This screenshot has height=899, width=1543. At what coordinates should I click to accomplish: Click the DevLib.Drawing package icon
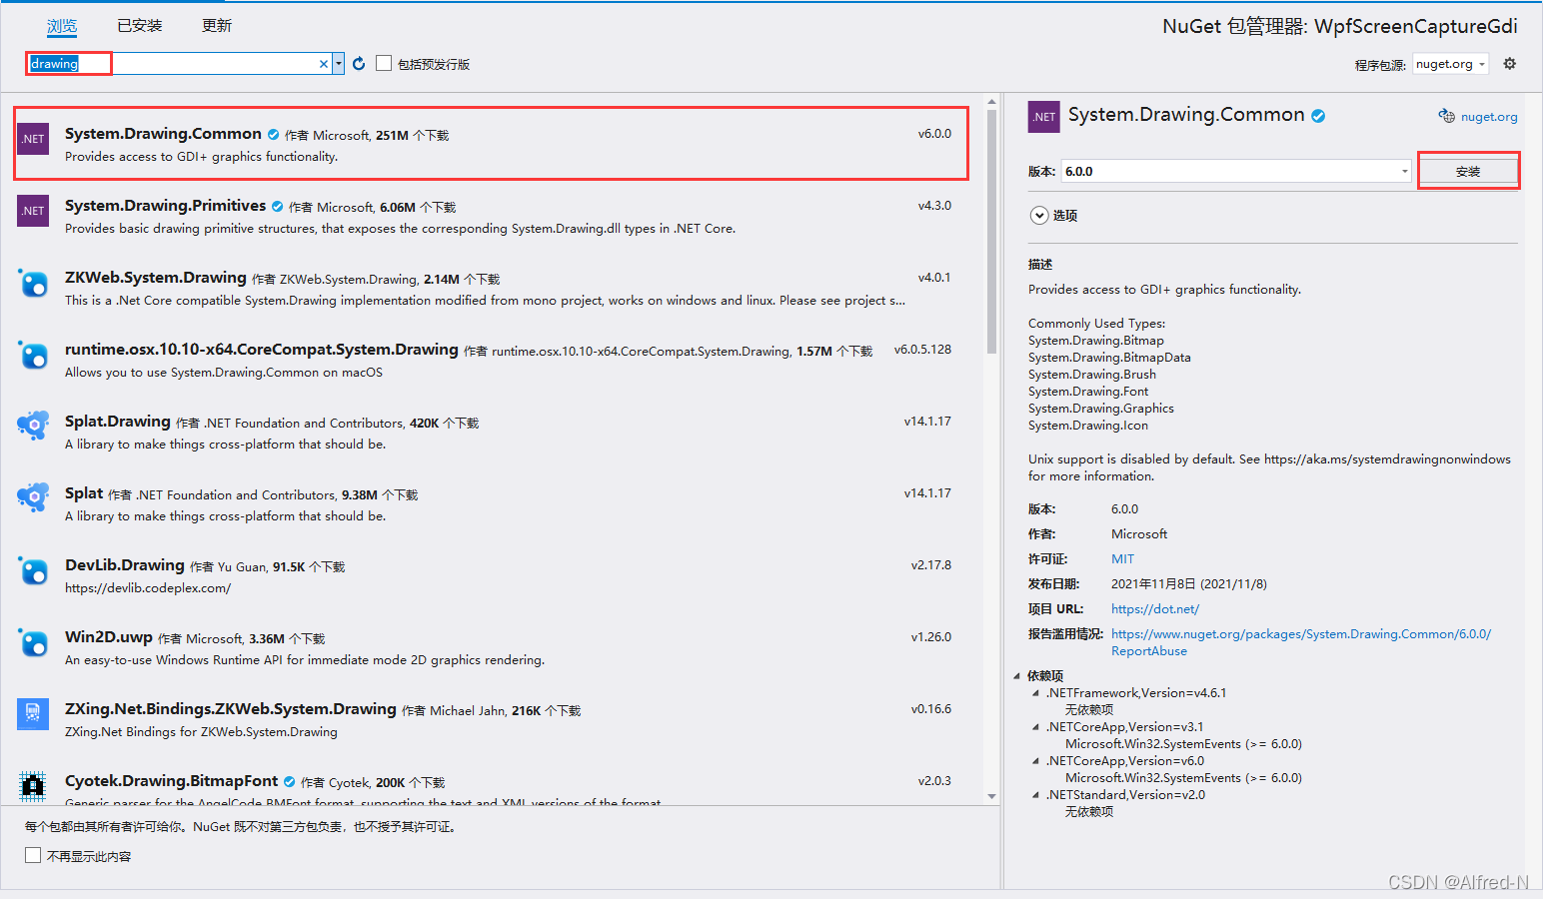pyautogui.click(x=33, y=570)
